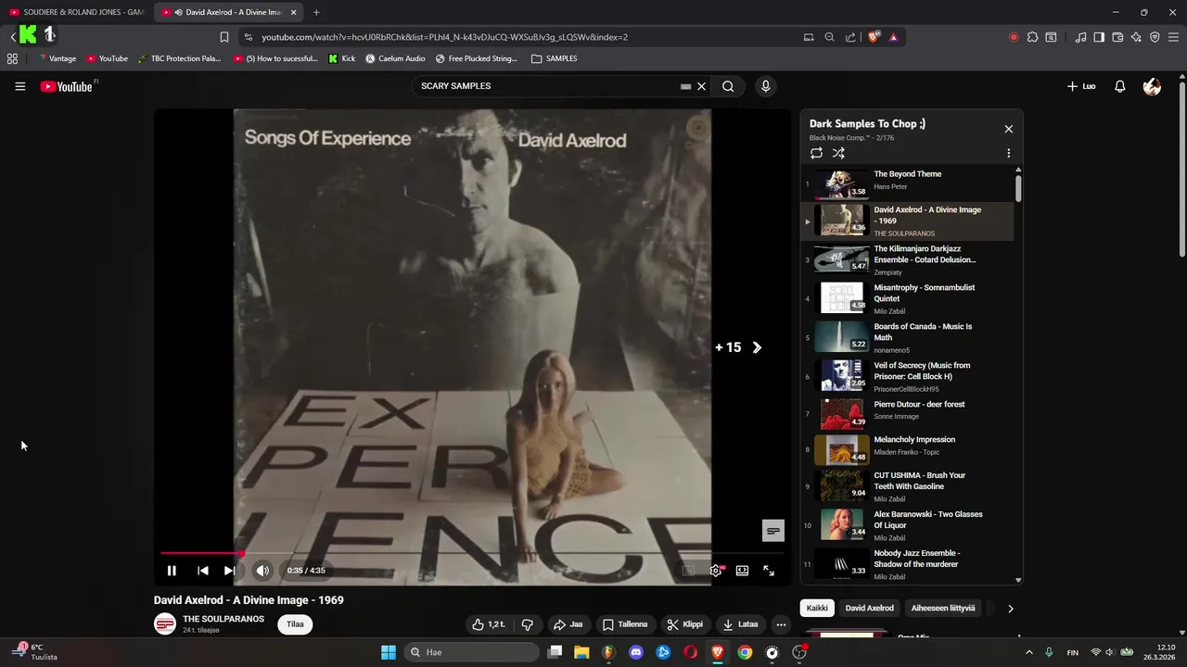Pause the video playback

point(172,571)
